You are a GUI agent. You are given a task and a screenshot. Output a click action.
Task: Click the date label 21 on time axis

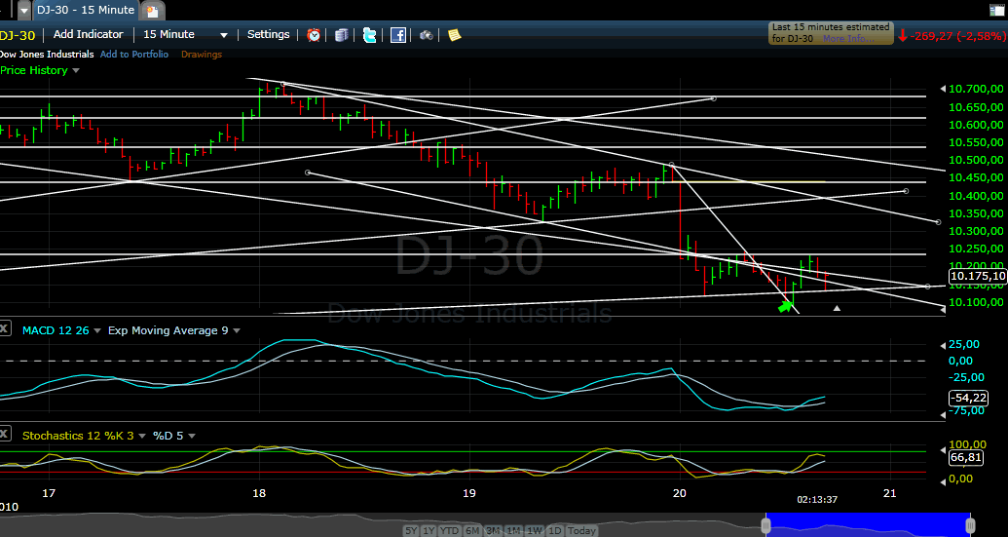(890, 493)
